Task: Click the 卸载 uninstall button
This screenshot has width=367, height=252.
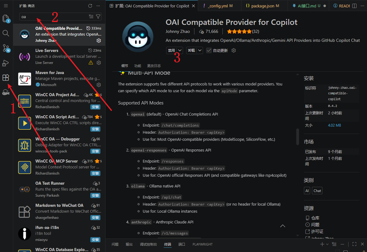Action: tap(191, 50)
